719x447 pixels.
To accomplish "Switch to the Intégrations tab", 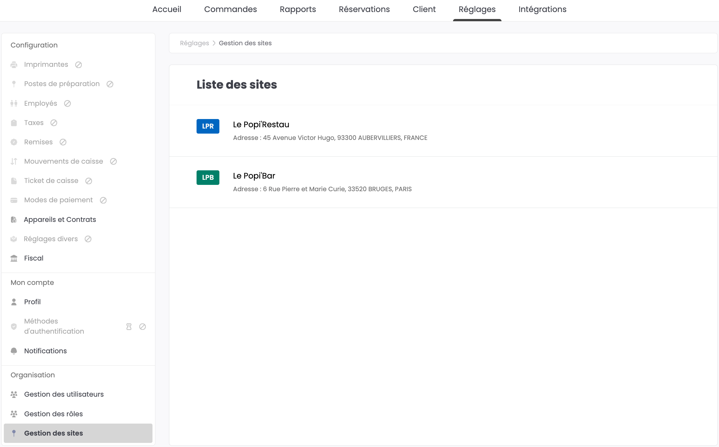I will pyautogui.click(x=542, y=9).
